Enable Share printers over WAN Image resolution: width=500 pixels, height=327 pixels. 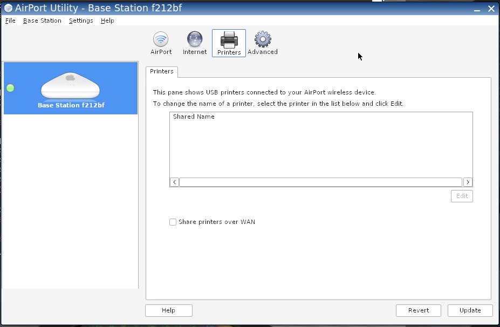click(173, 222)
